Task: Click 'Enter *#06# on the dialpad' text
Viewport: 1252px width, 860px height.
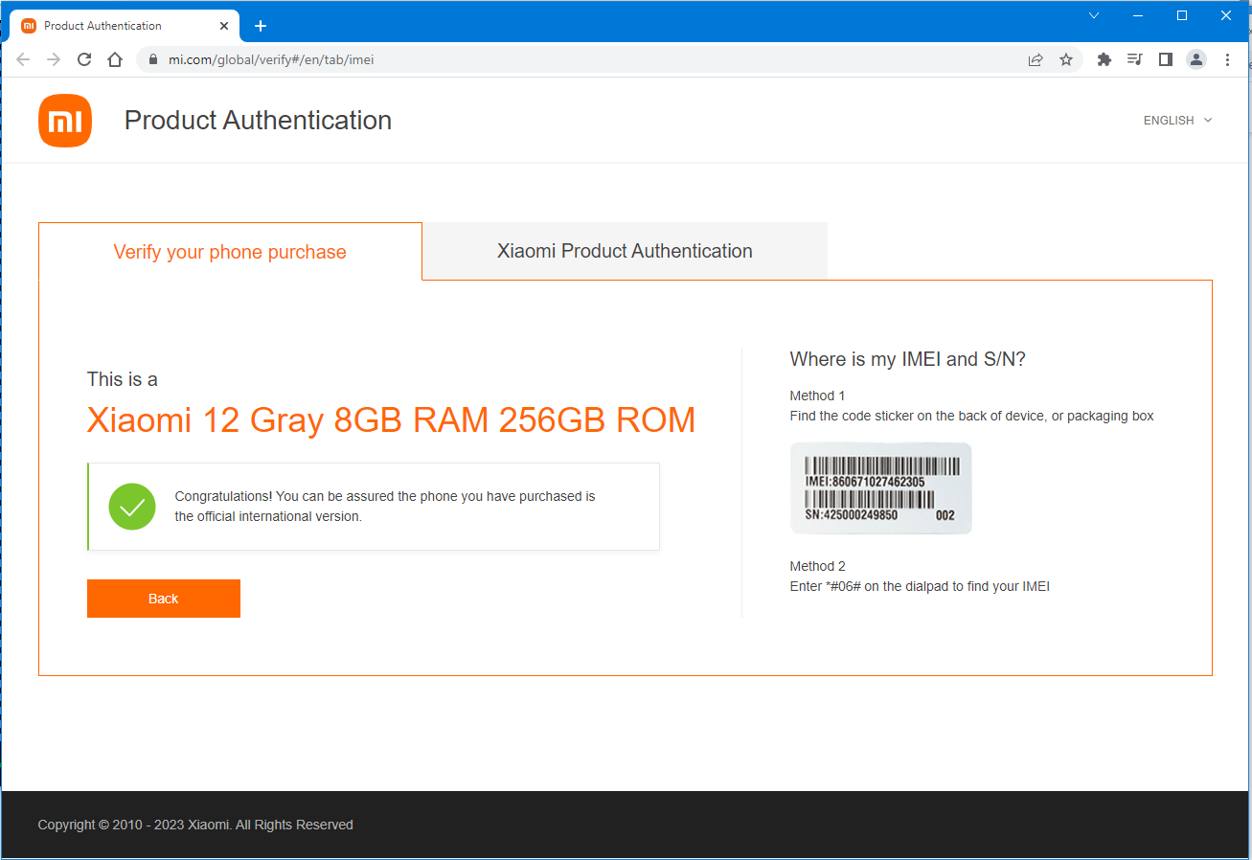Action: [x=920, y=586]
